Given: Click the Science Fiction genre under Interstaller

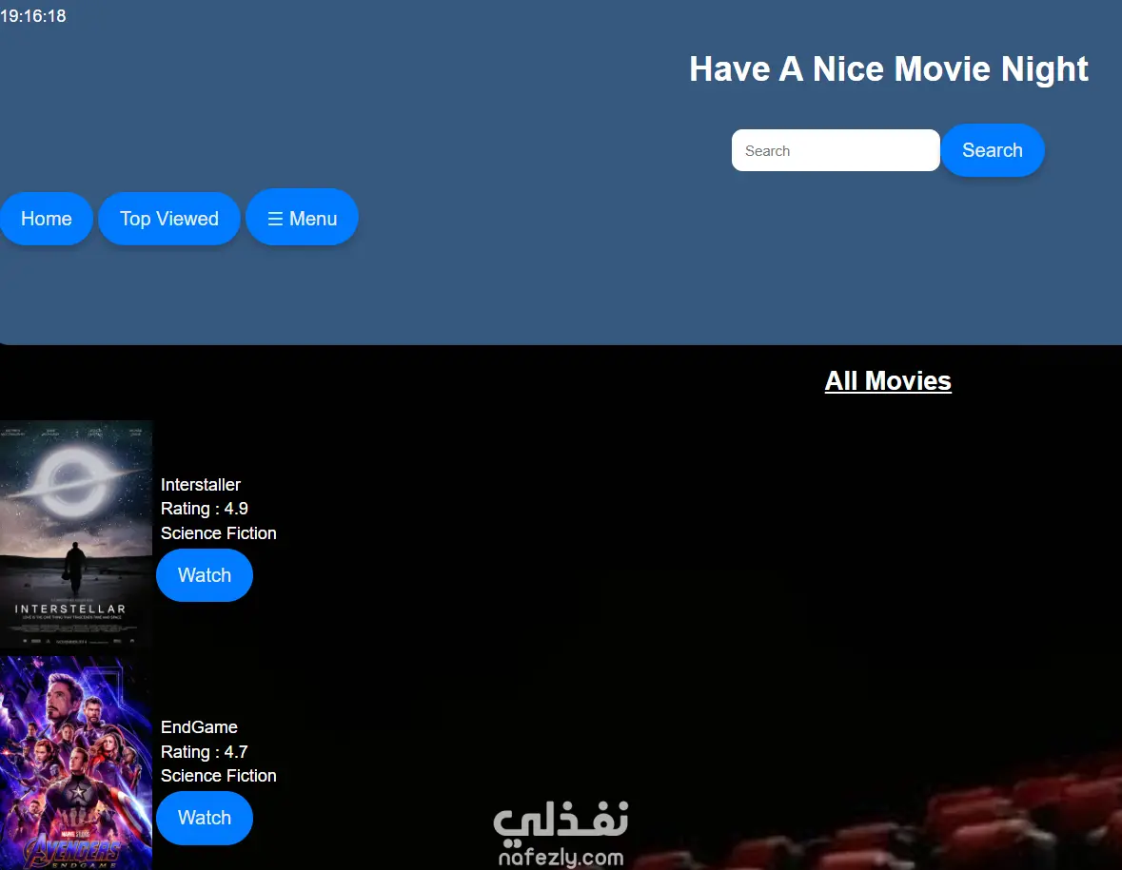Looking at the screenshot, I should coord(218,533).
